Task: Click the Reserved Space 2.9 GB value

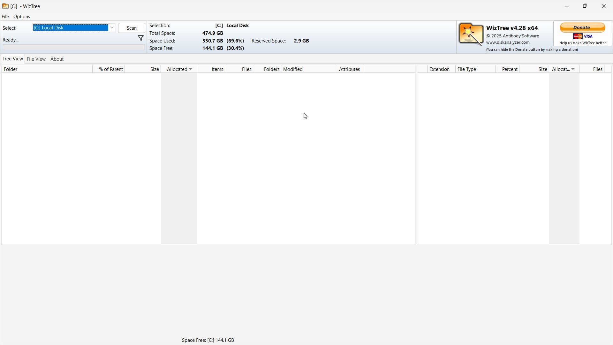Action: (301, 41)
